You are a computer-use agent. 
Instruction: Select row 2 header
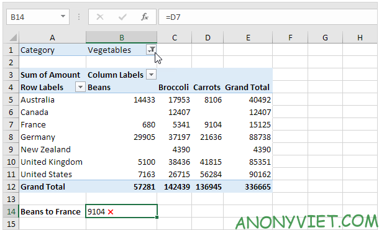(x=11, y=62)
